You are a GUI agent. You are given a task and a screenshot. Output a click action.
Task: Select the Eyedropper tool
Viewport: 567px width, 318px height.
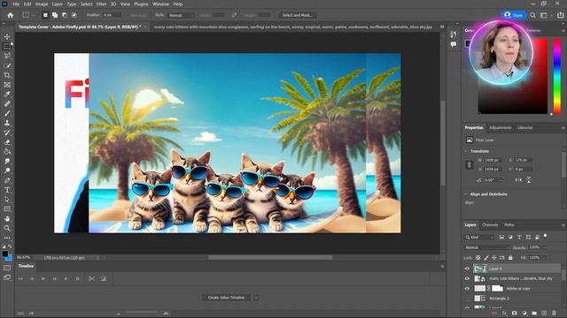[x=7, y=95]
